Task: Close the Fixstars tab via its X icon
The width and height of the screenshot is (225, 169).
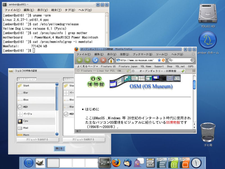Action: click(78, 71)
